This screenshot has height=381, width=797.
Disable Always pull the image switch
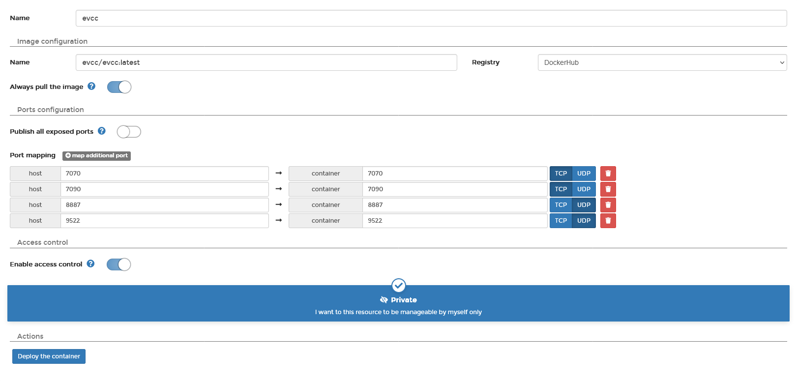point(119,87)
